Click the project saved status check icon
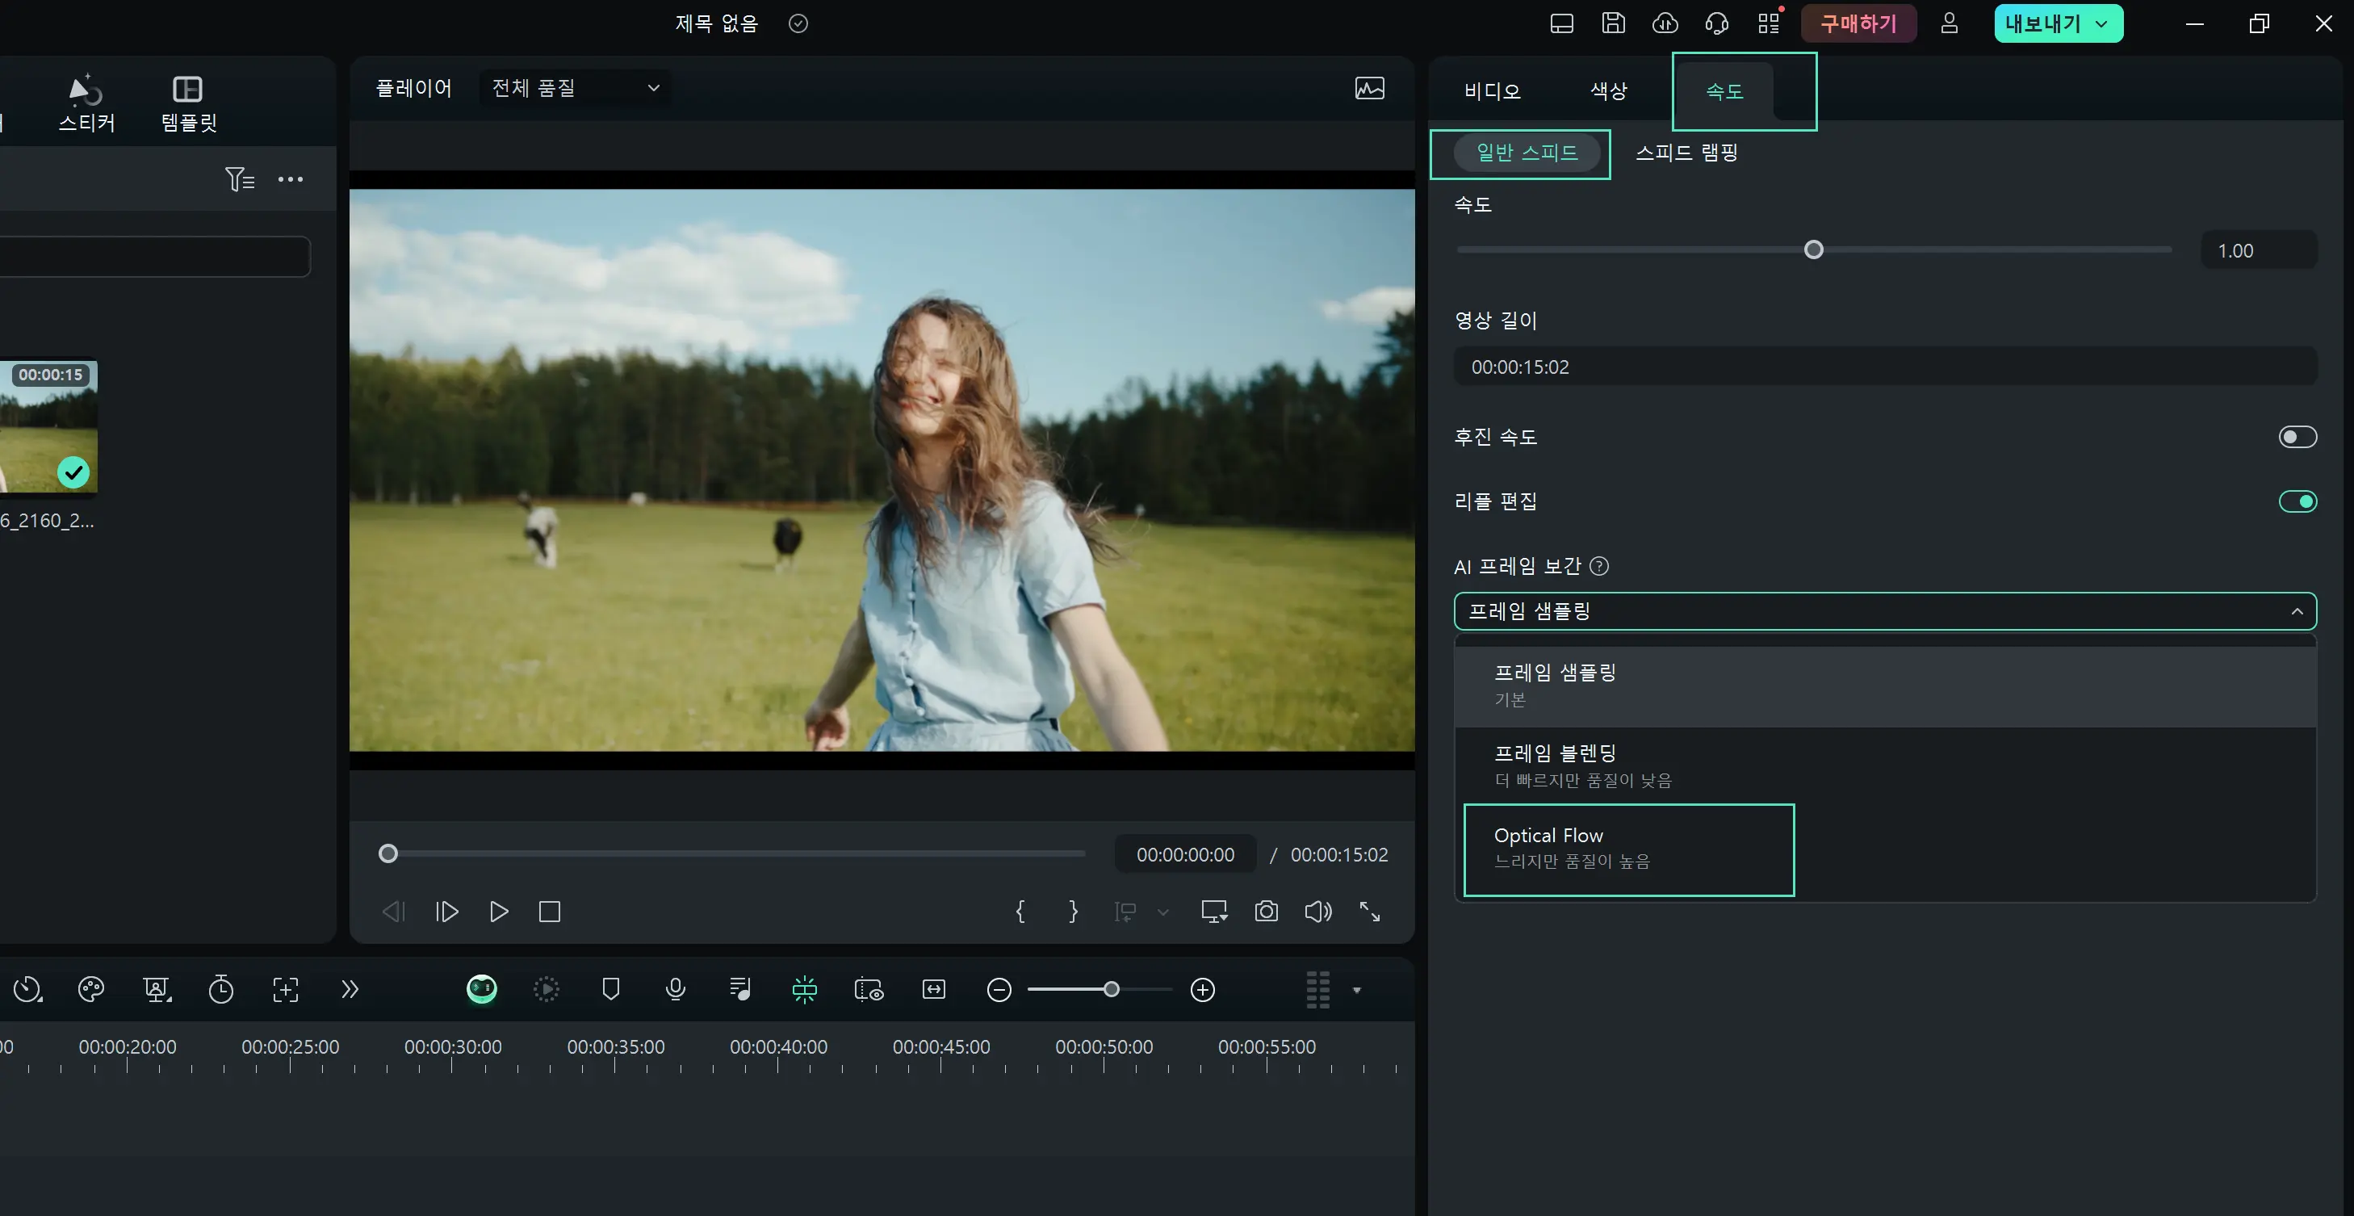Viewport: 2354px width, 1216px height. click(x=798, y=23)
